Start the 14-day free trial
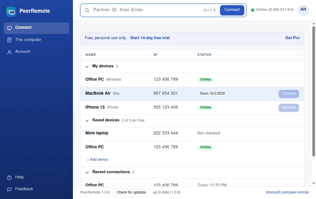The width and height of the screenshot is (316, 199). [x=150, y=38]
